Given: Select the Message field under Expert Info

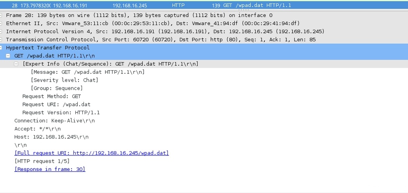Looking at the screenshot, I should click(87, 72).
